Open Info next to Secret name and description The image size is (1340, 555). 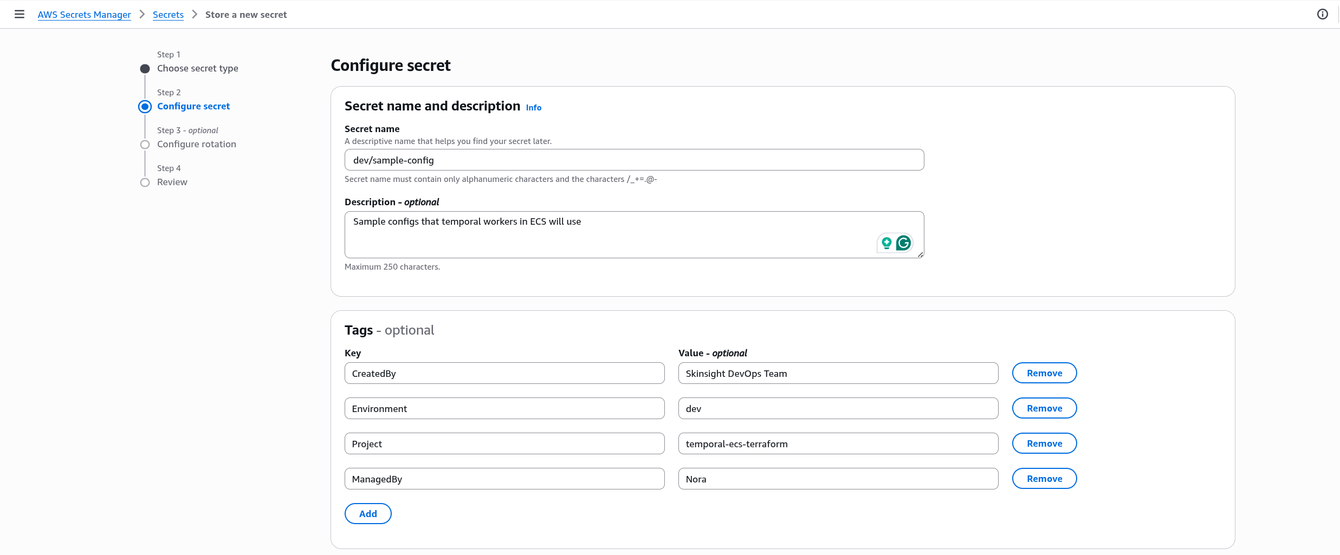[533, 107]
